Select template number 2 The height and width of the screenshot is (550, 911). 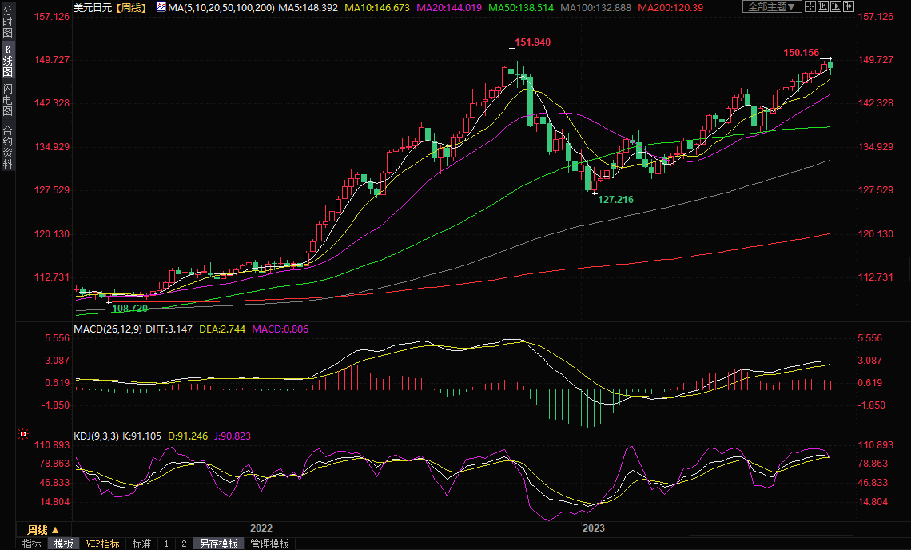coord(184,544)
